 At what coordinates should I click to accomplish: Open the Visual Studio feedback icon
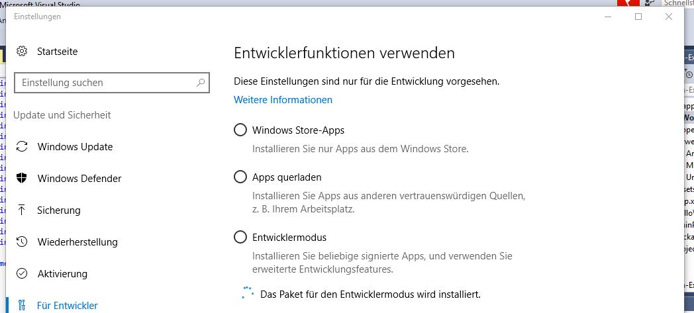[x=649, y=4]
